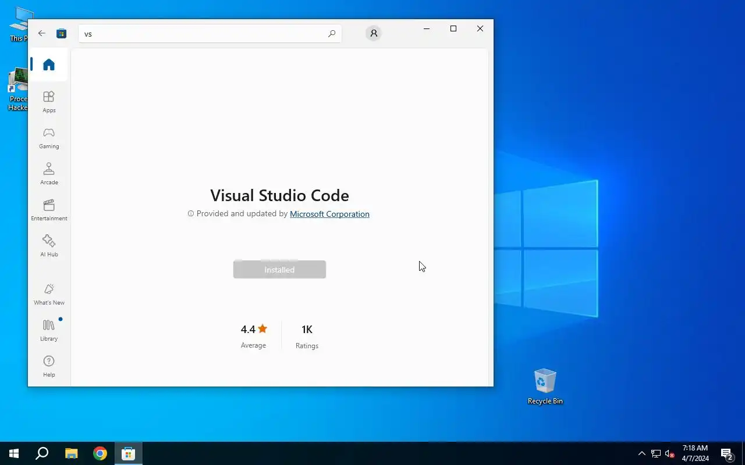The height and width of the screenshot is (465, 745).
Task: Open the Library in the sidebar
Action: point(49,330)
